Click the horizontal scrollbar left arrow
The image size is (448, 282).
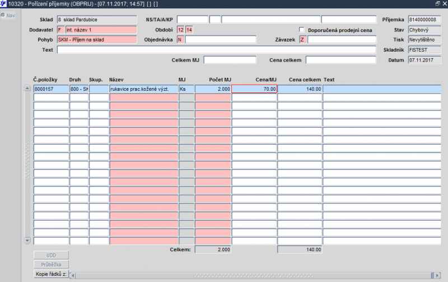pos(73,275)
